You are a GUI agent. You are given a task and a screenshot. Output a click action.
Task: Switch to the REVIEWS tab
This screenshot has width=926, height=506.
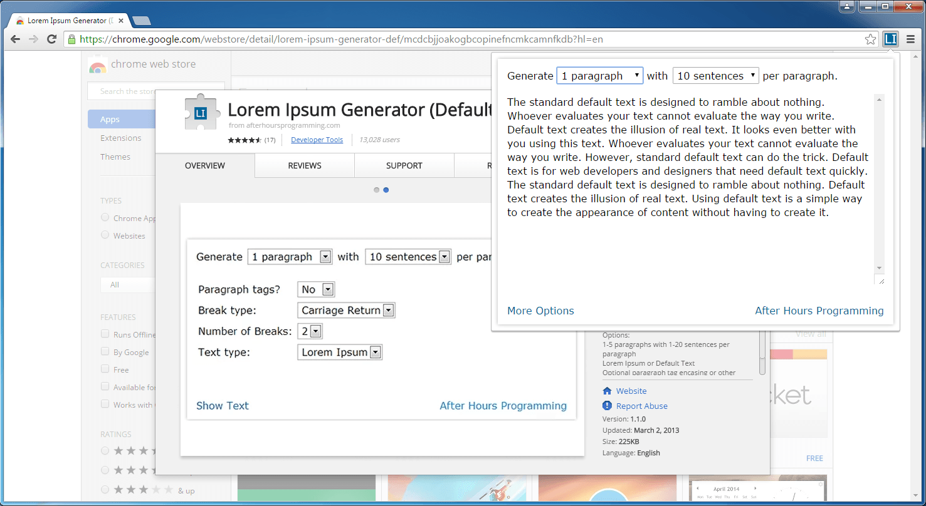[305, 166]
